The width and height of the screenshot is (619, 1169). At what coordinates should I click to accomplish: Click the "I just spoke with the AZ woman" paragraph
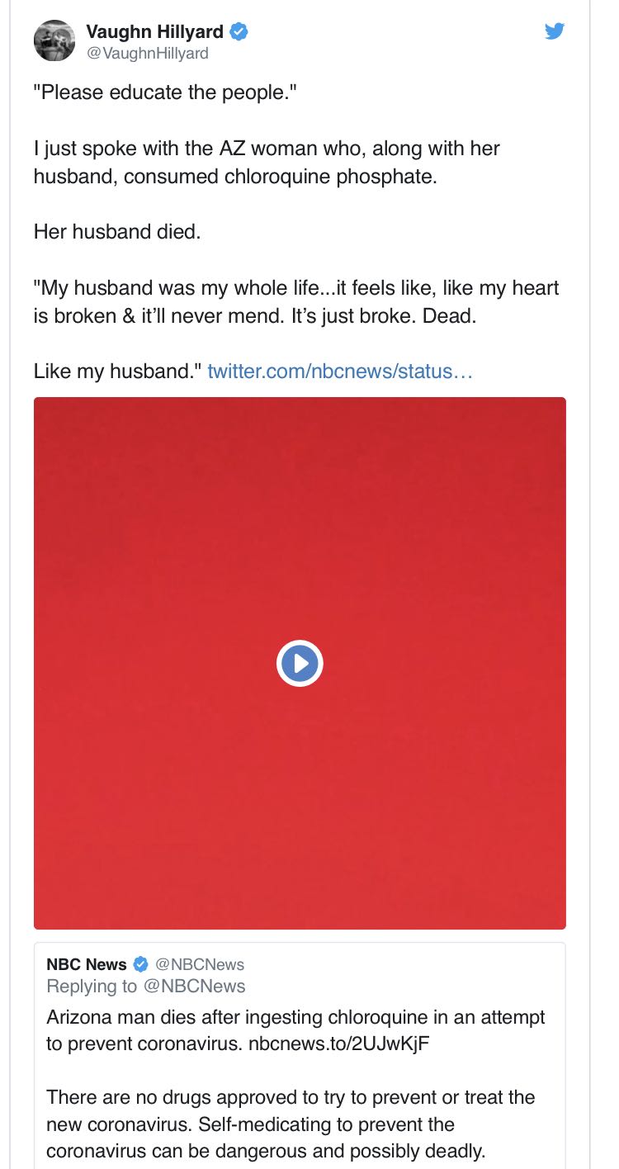coord(267,162)
